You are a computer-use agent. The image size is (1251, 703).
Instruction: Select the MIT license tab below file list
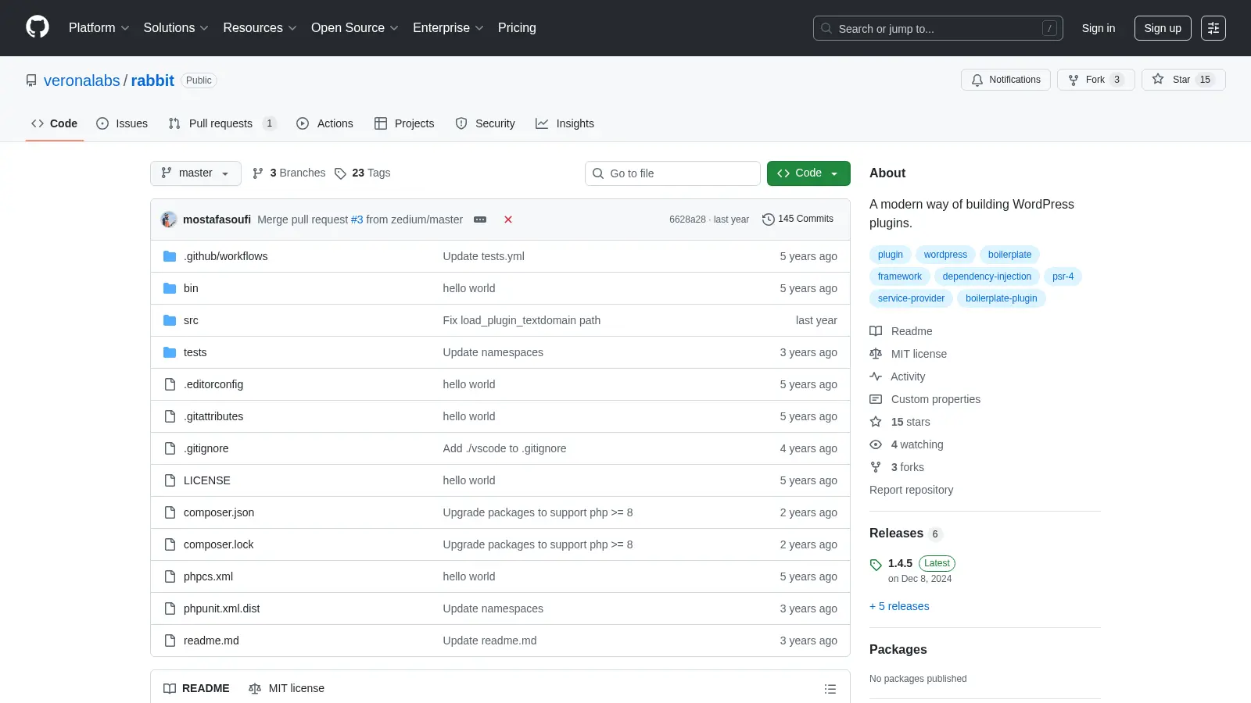pos(286,688)
